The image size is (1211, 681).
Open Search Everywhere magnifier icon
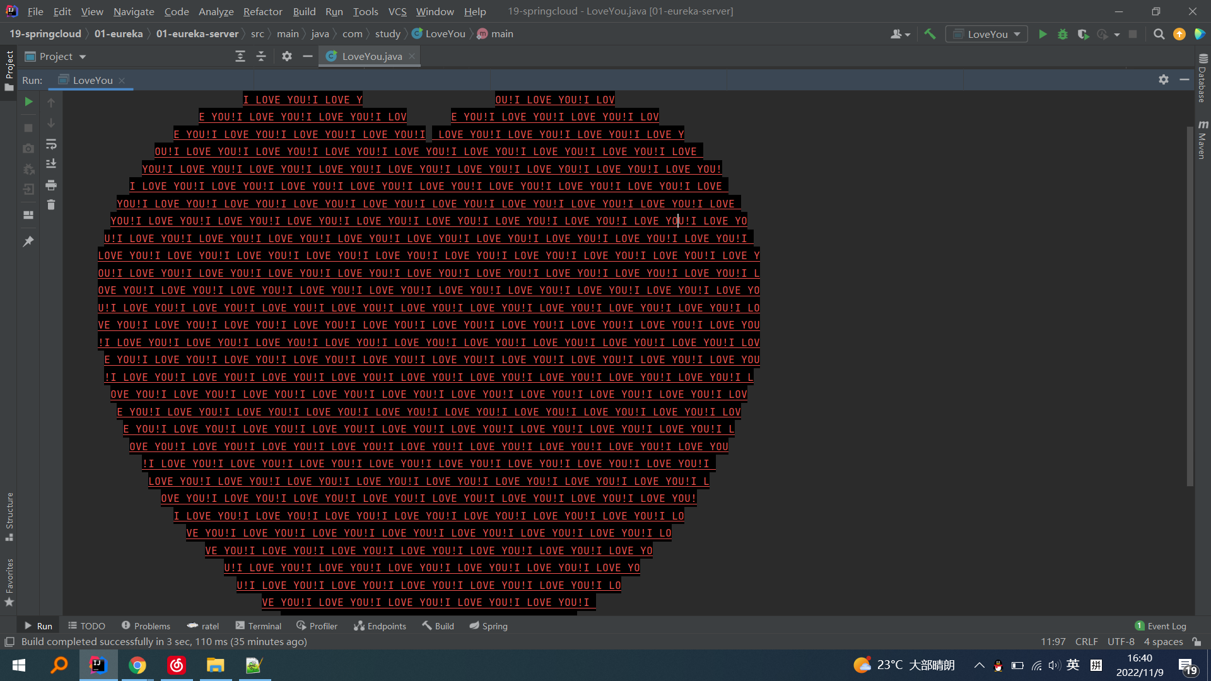click(1159, 34)
